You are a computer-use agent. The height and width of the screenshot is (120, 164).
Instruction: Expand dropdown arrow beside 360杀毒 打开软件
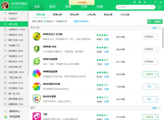point(157,49)
